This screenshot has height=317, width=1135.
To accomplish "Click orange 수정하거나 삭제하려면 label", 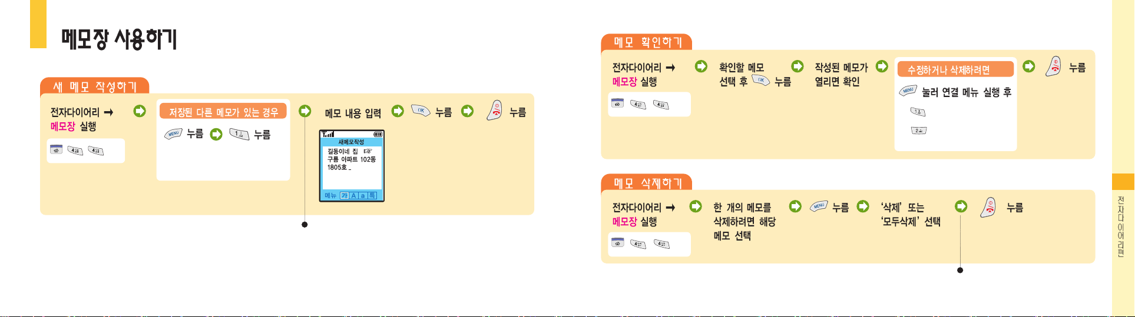I will 955,69.
